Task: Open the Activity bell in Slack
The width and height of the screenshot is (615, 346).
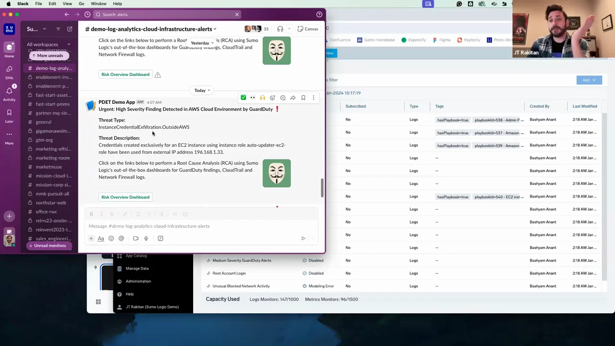Action: point(9,93)
